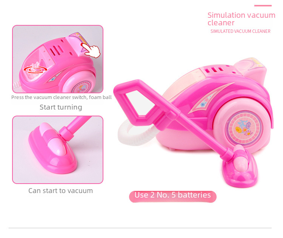Click the red rotating arrows icon
Screen dimensions: 283x238
(x=35, y=70)
